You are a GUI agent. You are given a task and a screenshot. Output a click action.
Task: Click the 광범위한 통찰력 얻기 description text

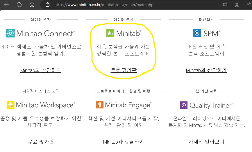click(41, 53)
